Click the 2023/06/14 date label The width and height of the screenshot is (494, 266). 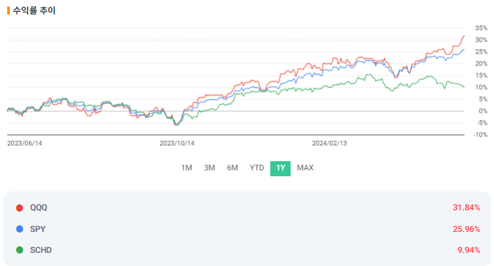pyautogui.click(x=24, y=143)
